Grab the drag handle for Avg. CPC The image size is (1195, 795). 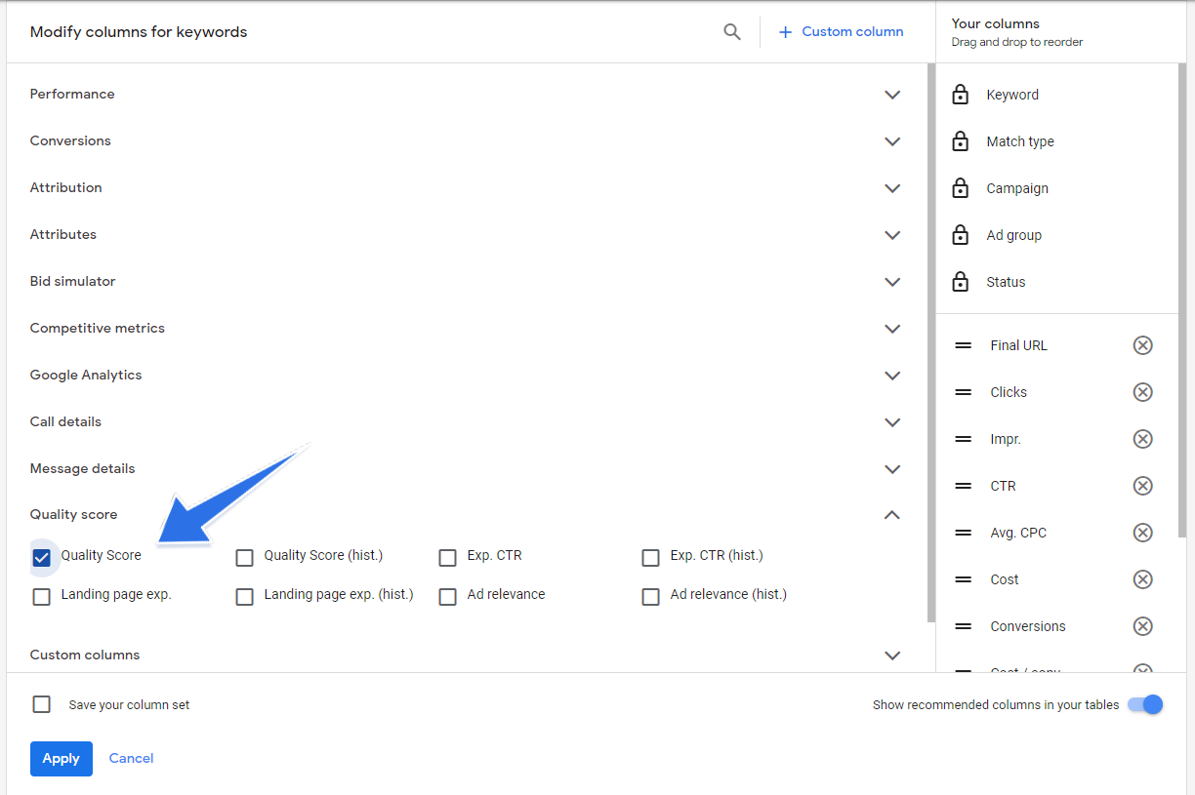click(964, 533)
